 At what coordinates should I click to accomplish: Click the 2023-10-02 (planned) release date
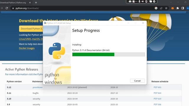[77, 87]
